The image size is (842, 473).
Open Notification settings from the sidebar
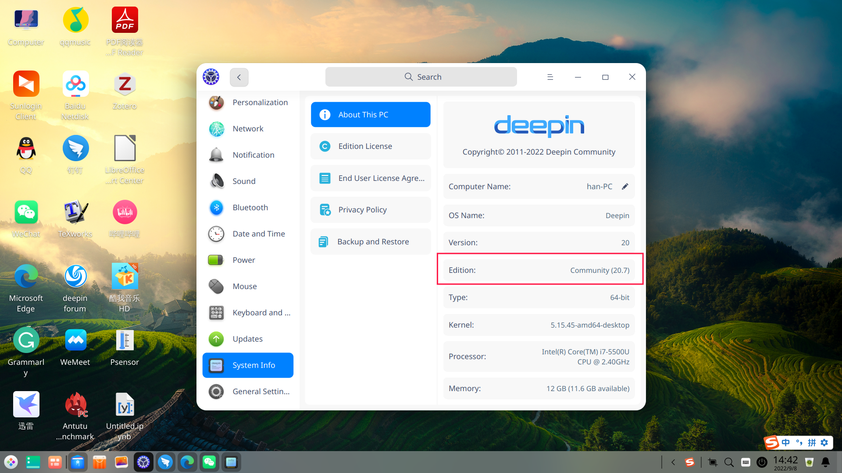pyautogui.click(x=253, y=155)
